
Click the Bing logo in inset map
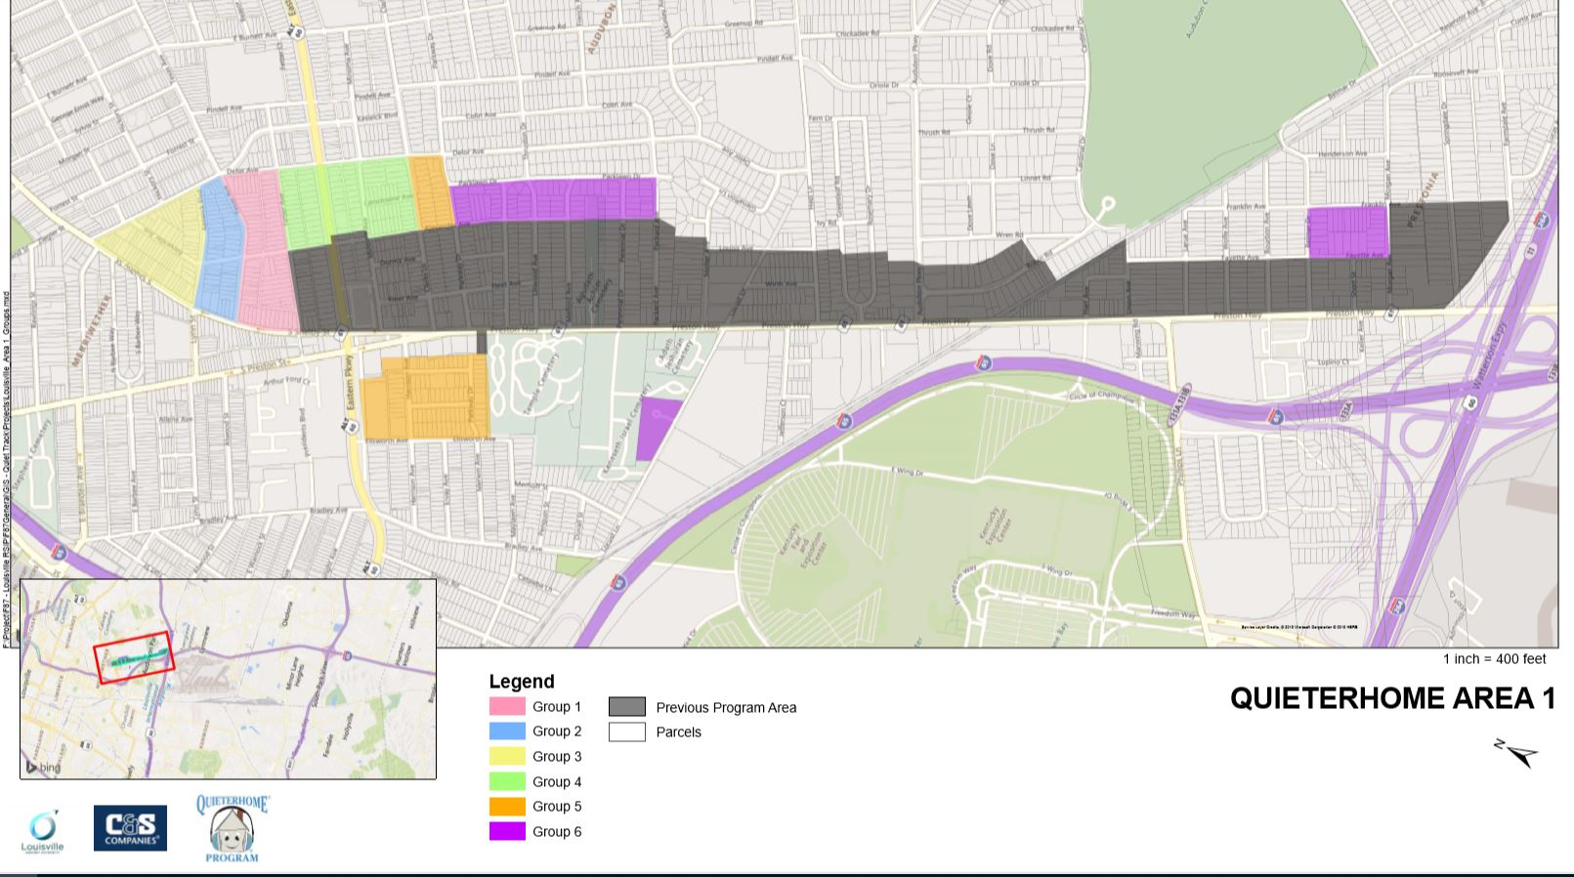(43, 768)
